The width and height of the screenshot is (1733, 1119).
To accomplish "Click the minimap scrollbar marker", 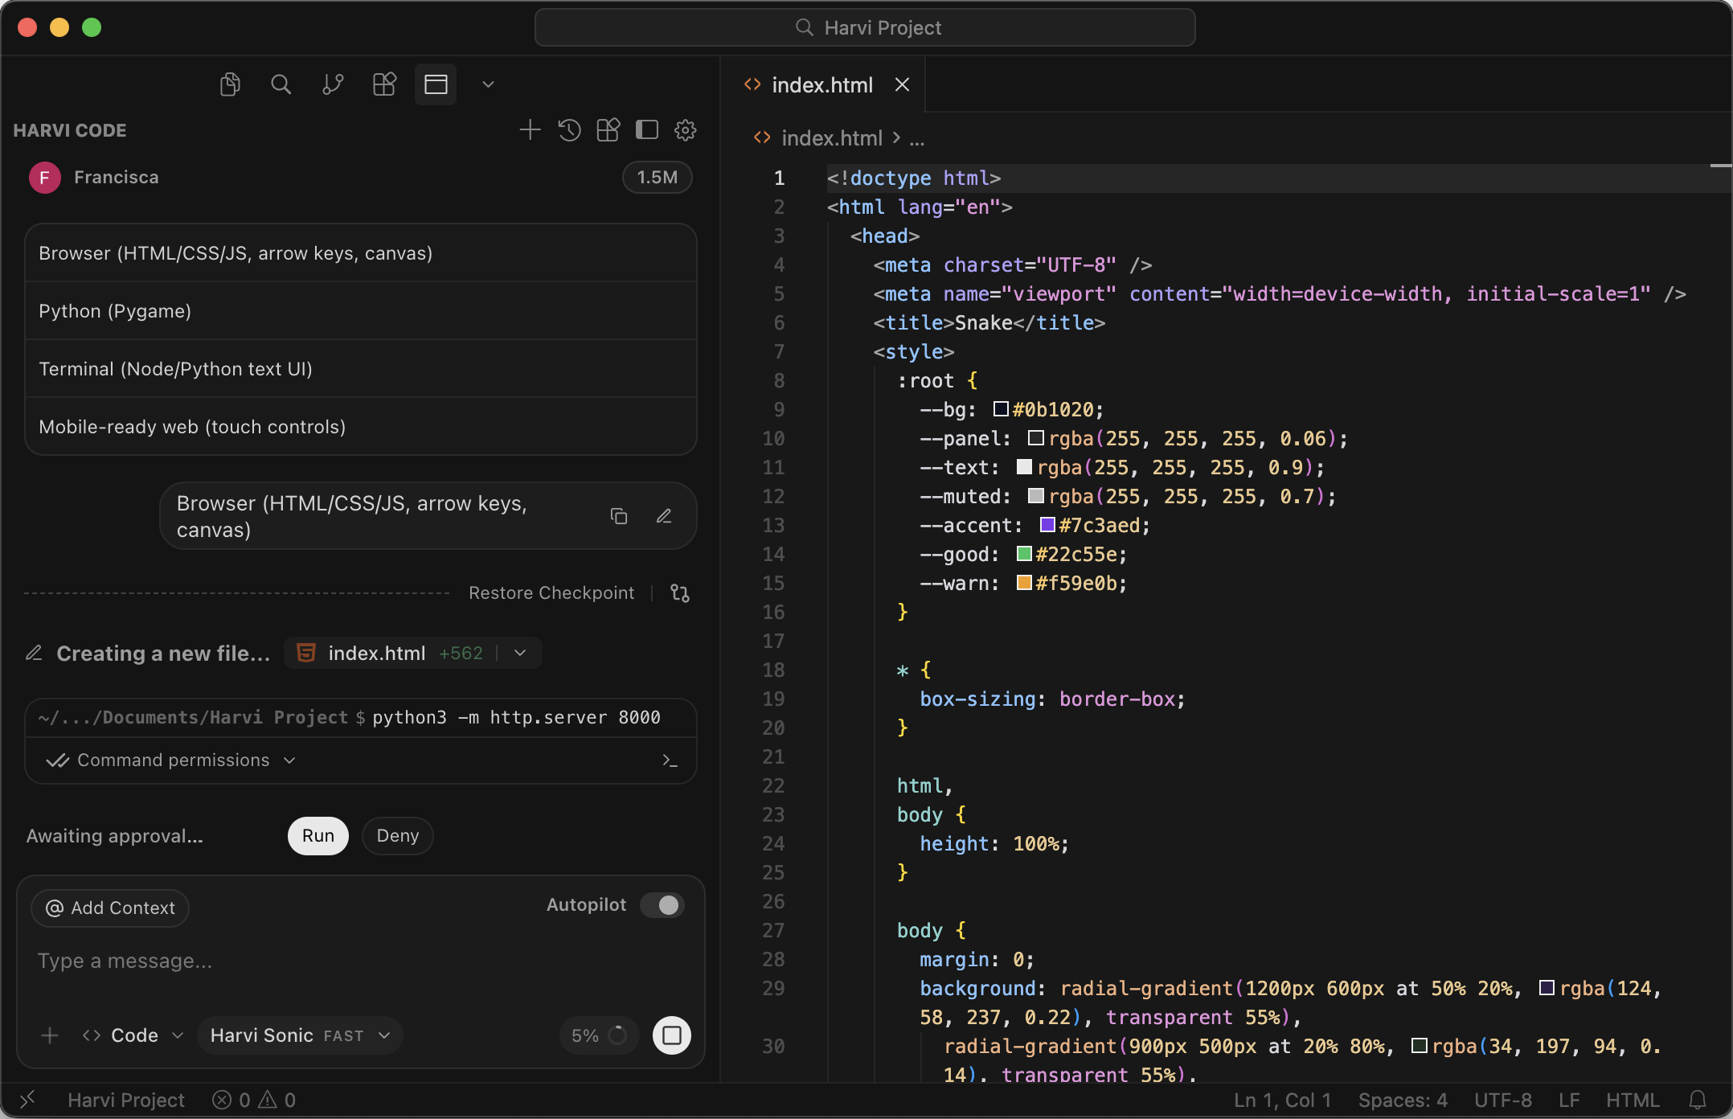I will (1720, 166).
